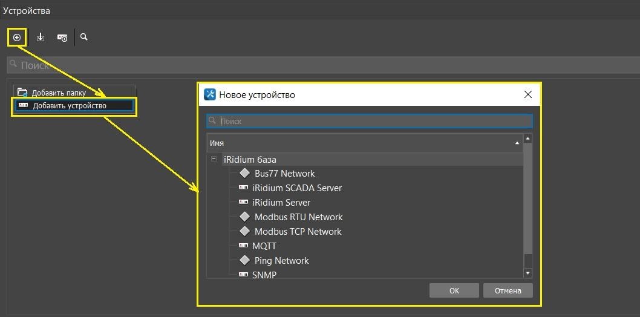This screenshot has width=640, height=317.
Task: Collapse the iRidium база tree node
Action: coord(214,160)
